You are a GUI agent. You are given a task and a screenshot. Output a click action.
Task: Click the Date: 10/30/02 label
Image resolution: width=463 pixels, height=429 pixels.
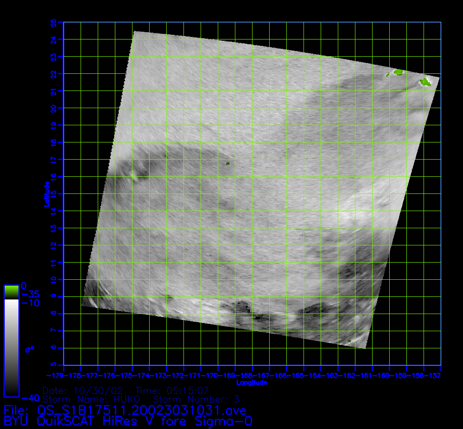point(83,391)
